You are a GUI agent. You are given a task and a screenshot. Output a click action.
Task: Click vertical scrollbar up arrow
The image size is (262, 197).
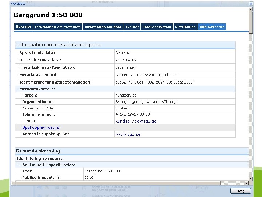click(x=250, y=9)
